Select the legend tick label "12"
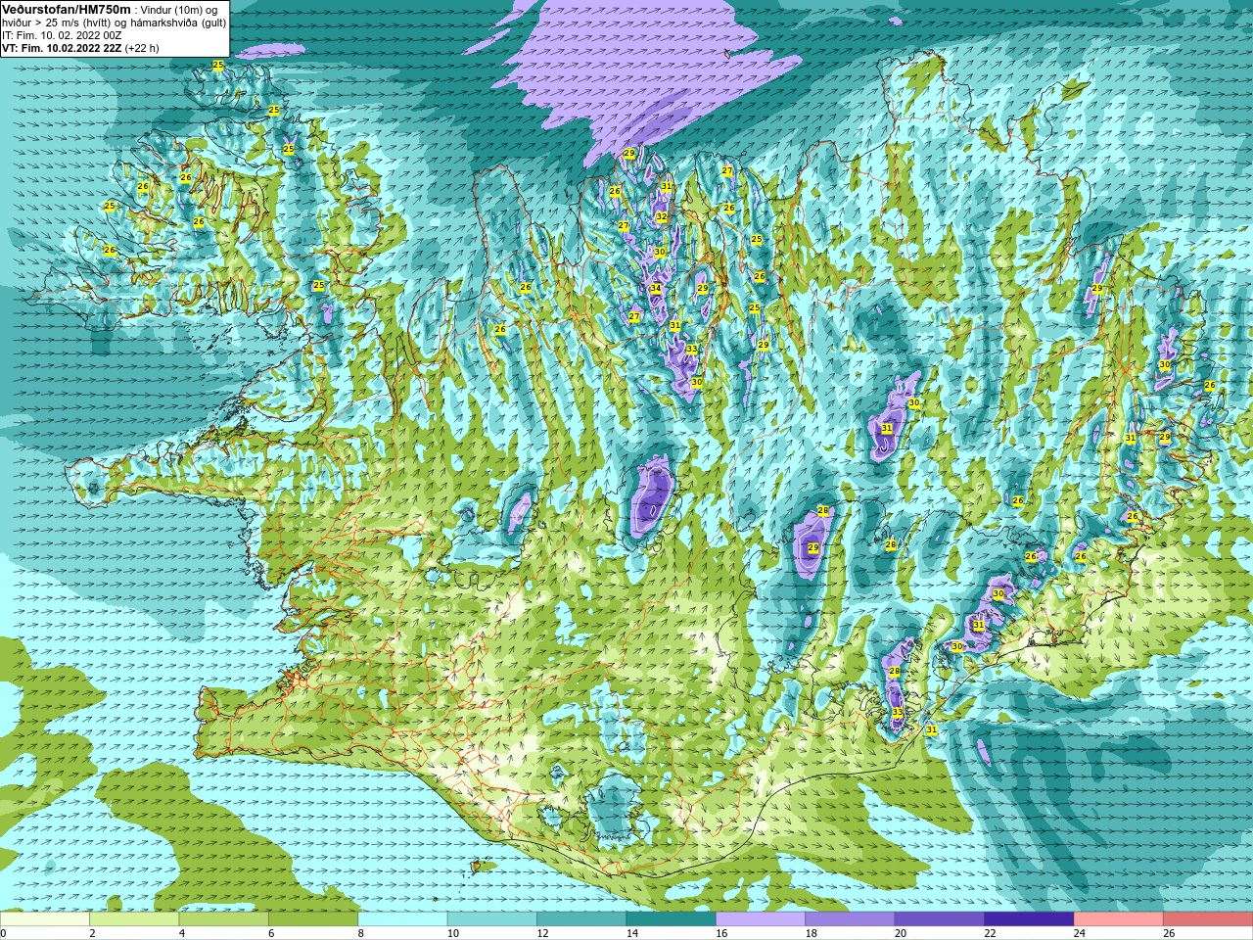This screenshot has height=940, width=1253. [x=542, y=933]
